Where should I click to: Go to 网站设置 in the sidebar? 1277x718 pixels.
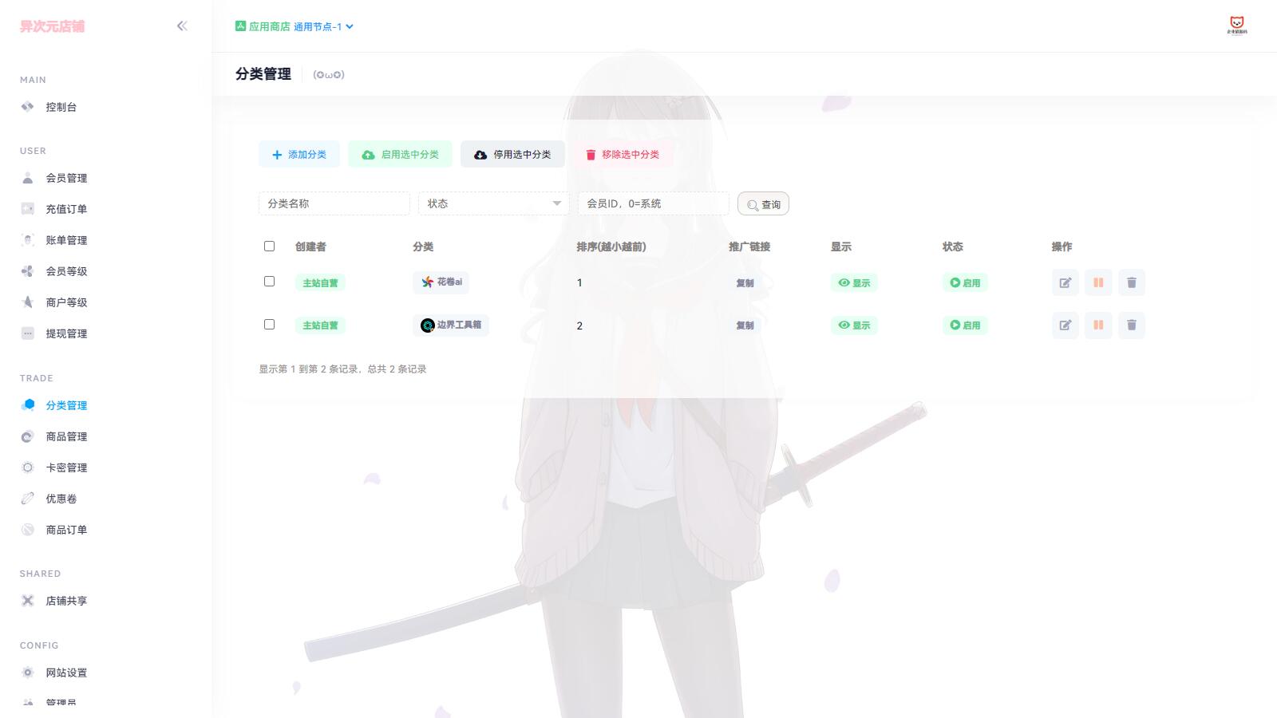[66, 673]
